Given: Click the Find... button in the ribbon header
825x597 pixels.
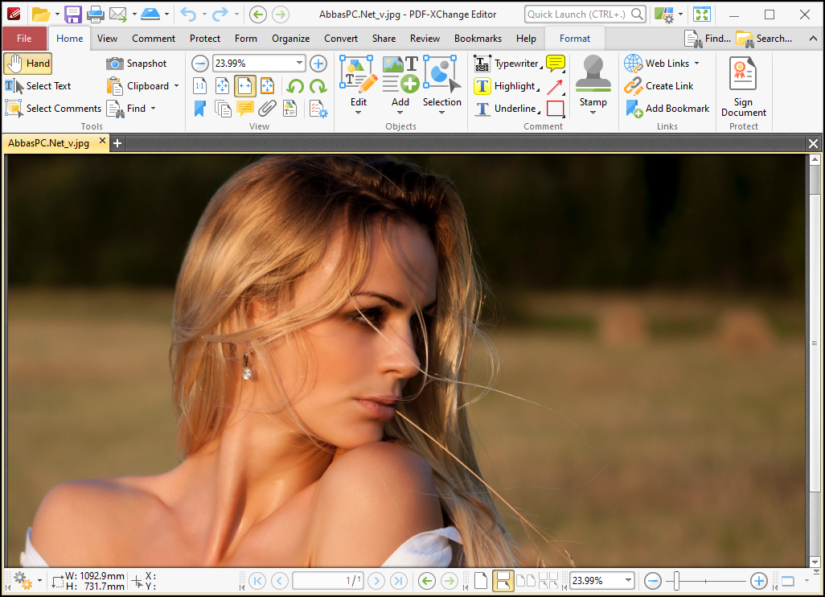Looking at the screenshot, I should [x=708, y=39].
